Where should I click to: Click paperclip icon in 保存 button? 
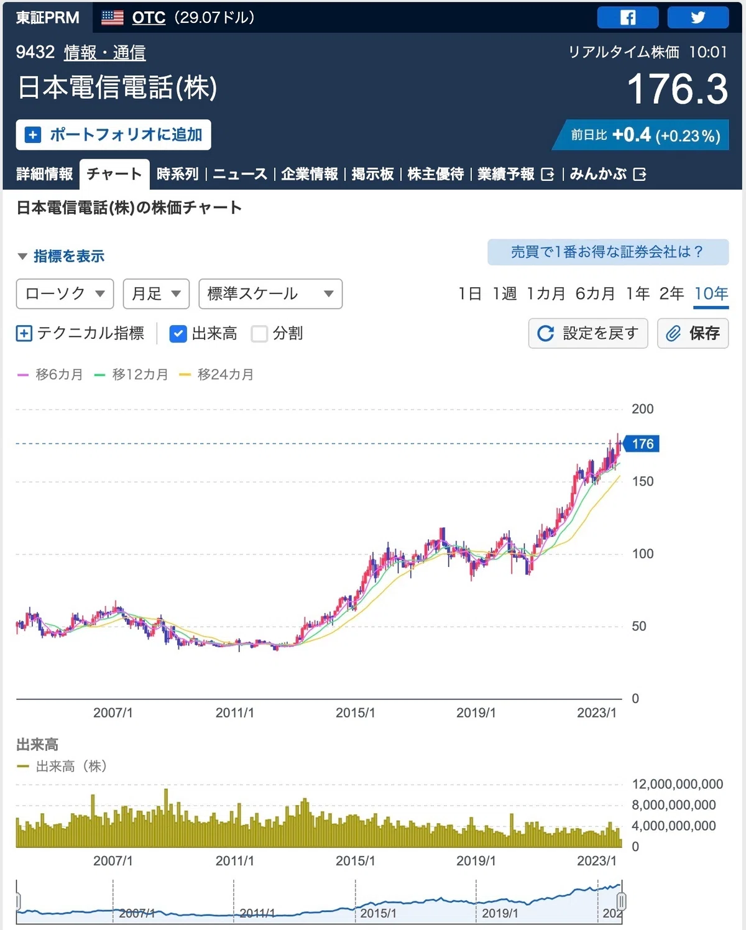pos(673,334)
